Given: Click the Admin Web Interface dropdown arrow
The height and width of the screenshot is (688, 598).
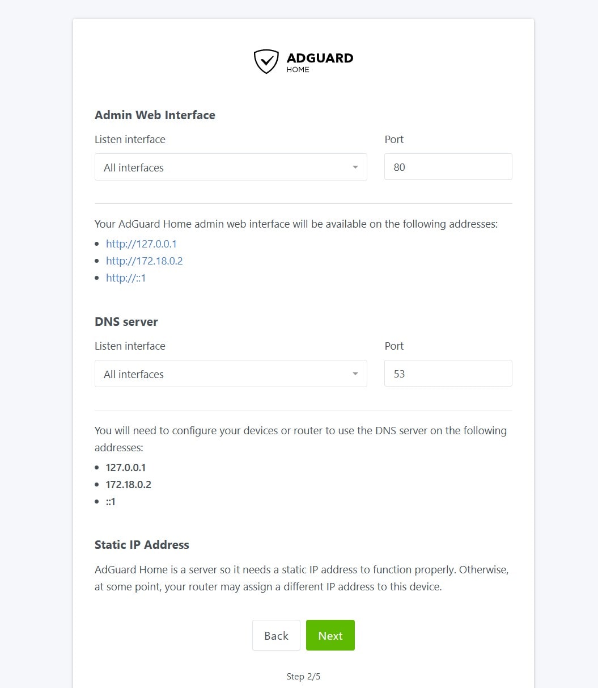Looking at the screenshot, I should point(355,167).
